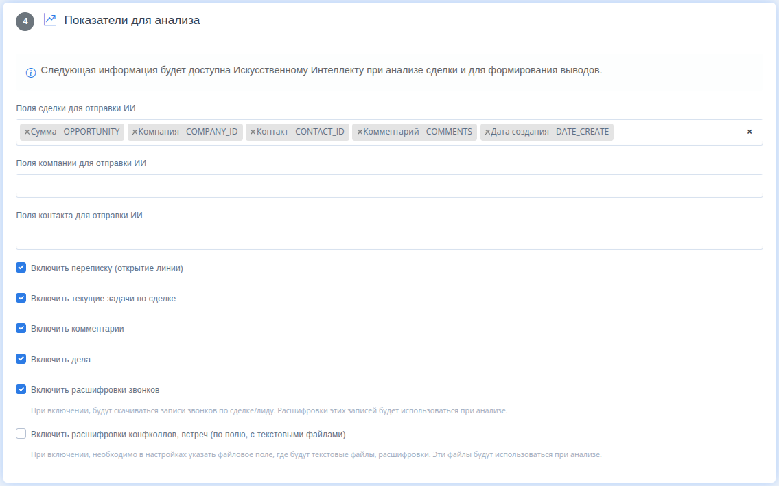Click the chart icon beside section title
The width and height of the screenshot is (779, 486).
click(x=50, y=20)
